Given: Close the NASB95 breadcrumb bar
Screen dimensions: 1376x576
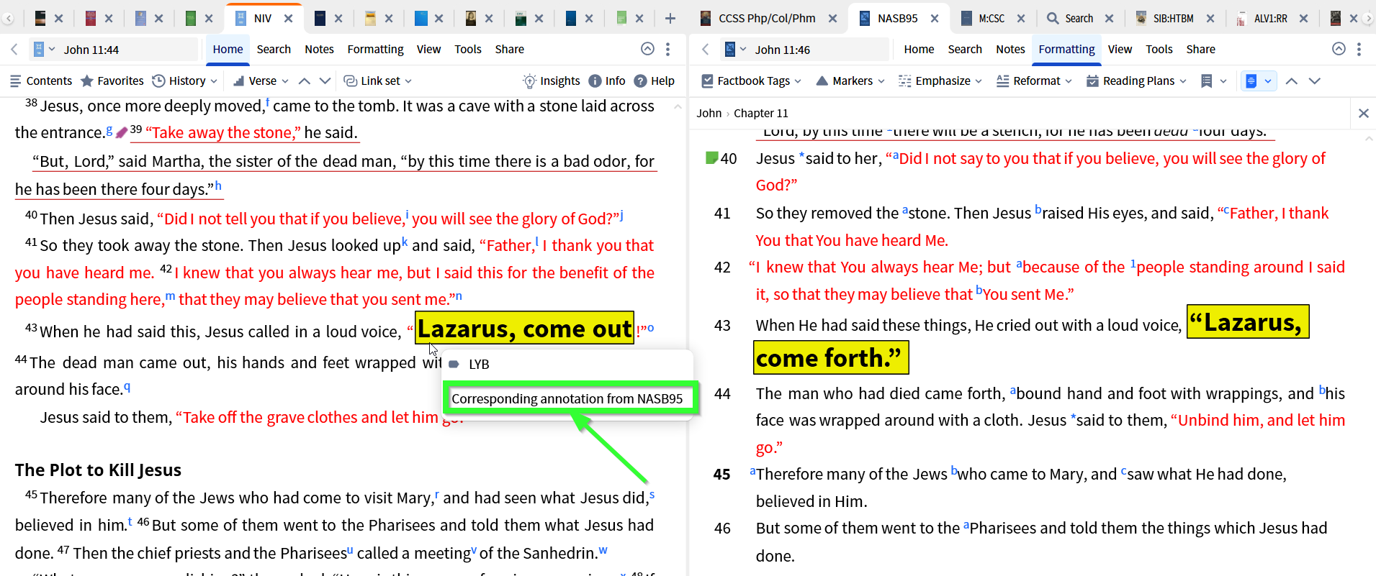Looking at the screenshot, I should [x=1363, y=113].
